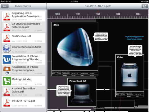
Task: Tap the iMac Jobs quote bubble
Action: point(101,37)
